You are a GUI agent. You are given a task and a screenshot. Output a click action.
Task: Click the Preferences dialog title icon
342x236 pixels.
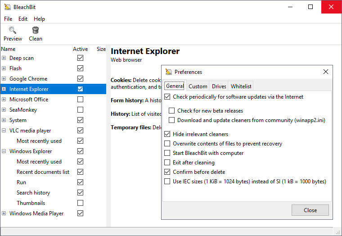click(169, 72)
